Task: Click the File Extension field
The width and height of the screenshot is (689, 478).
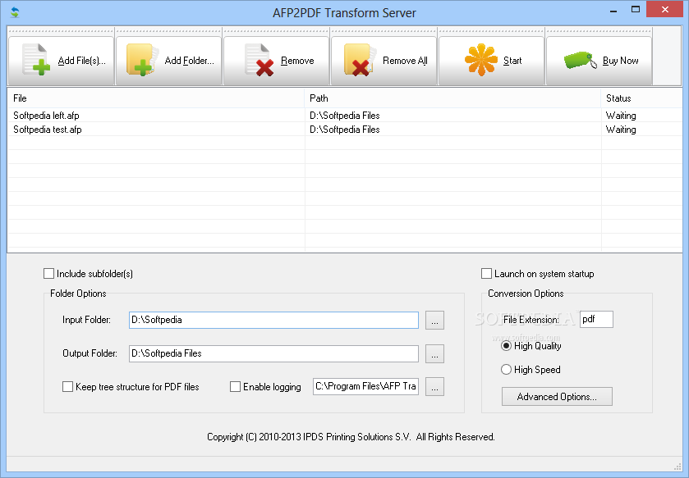Action: (596, 319)
